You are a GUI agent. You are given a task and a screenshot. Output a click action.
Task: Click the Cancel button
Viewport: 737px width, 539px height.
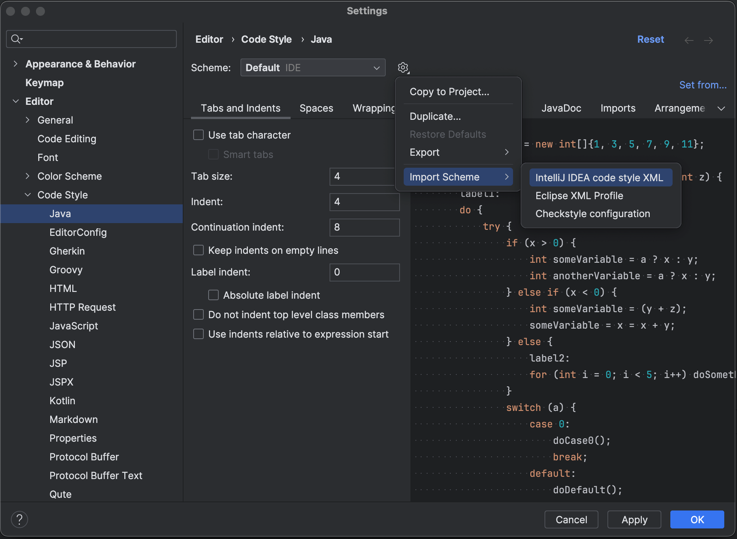pos(571,520)
